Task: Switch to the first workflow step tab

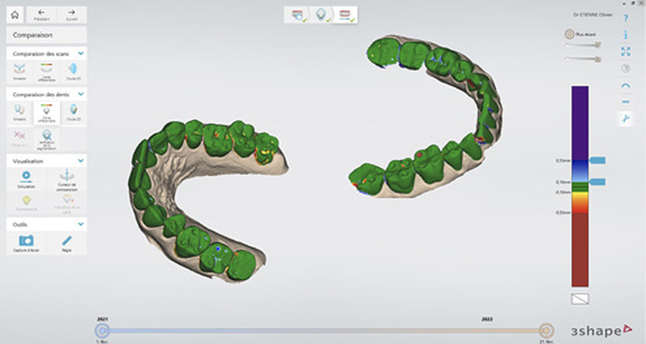Action: click(x=298, y=15)
